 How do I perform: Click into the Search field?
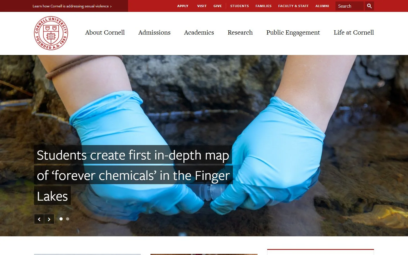pos(350,6)
